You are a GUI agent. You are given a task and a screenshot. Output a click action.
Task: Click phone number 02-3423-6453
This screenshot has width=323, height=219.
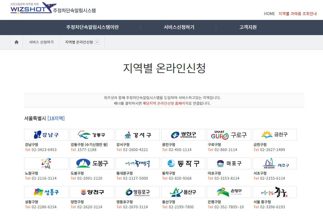pyautogui.click(x=44, y=150)
